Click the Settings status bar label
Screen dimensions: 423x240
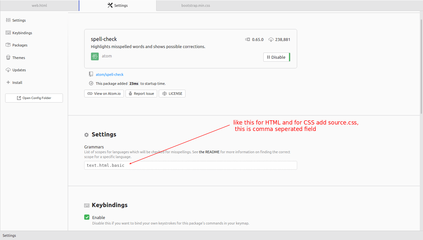[x=9, y=235]
